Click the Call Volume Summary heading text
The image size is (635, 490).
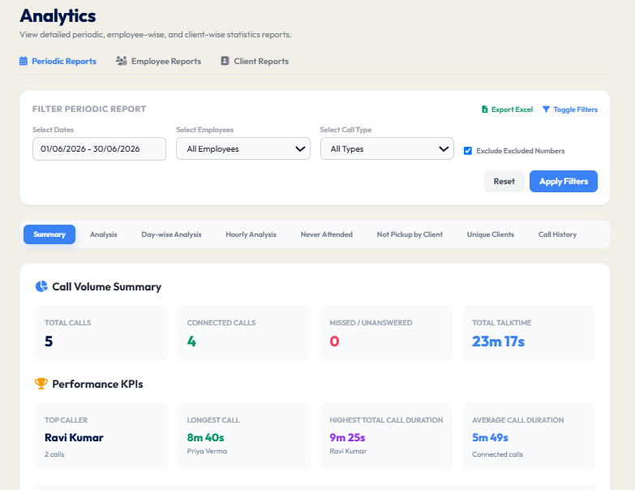(106, 286)
